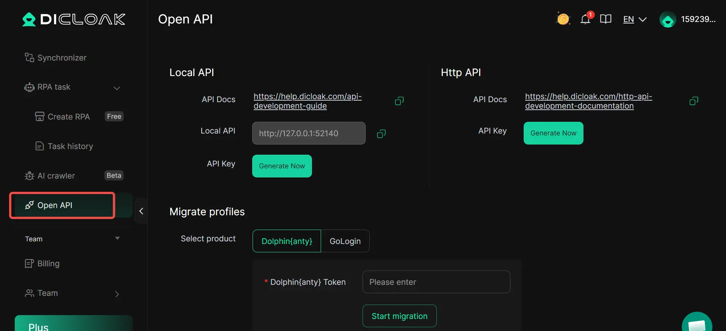Open the EN language dropdown

tap(634, 19)
